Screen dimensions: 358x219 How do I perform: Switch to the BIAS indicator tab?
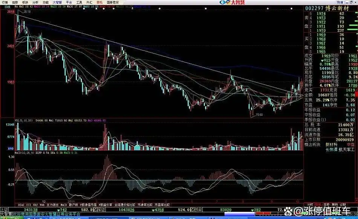click(x=21, y=205)
